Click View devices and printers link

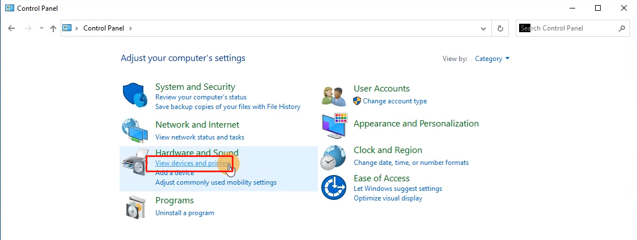tap(193, 163)
